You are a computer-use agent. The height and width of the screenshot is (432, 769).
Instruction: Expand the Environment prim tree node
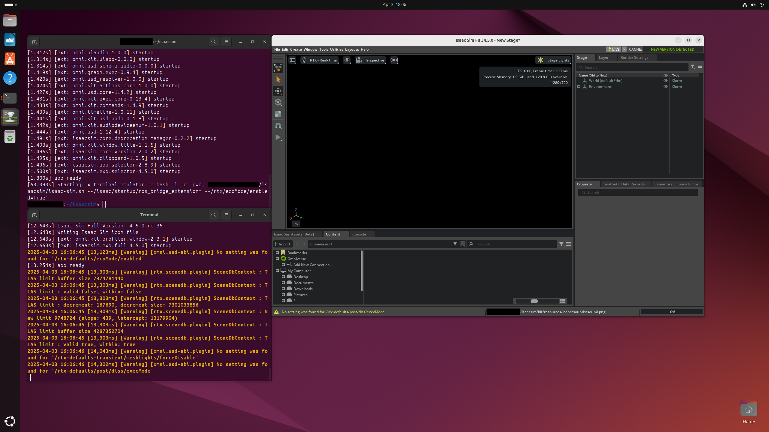579,86
